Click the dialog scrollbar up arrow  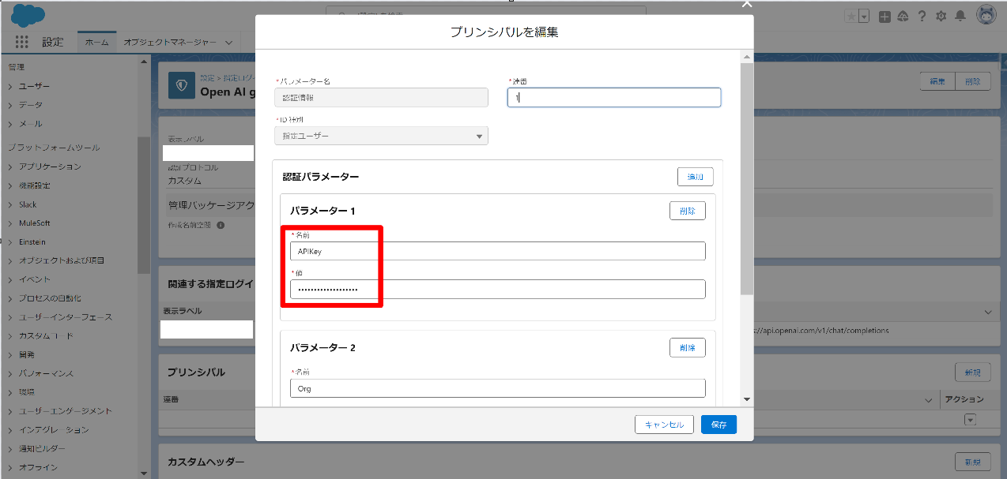click(x=747, y=58)
